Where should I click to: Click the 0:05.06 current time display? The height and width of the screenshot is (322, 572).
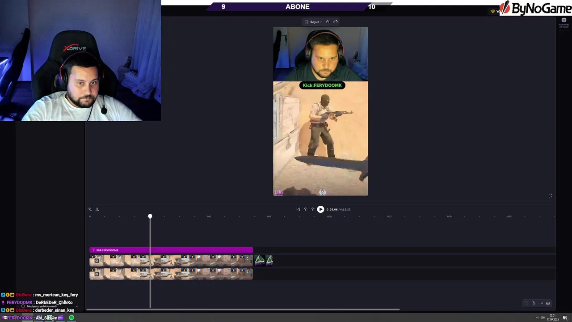(x=332, y=209)
